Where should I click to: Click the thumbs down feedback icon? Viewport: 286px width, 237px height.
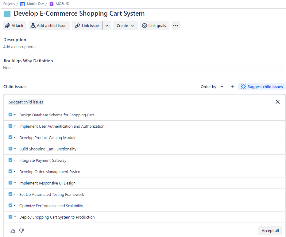(x=21, y=231)
